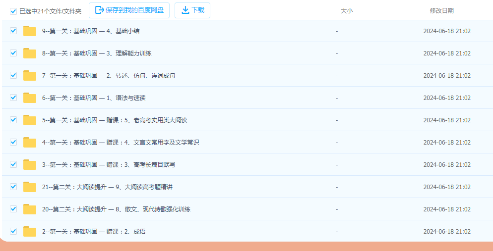Uncheck the 7--第一关 转述、仿句 folder checkbox
The height and width of the screenshot is (251, 493).
pyautogui.click(x=13, y=75)
